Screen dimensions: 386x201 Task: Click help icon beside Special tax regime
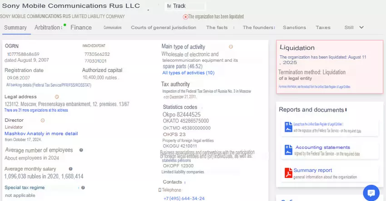coord(83,187)
